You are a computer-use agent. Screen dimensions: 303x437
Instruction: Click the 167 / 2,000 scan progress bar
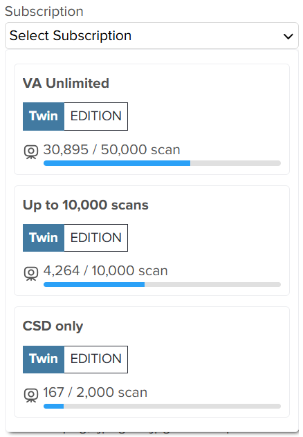(163, 406)
